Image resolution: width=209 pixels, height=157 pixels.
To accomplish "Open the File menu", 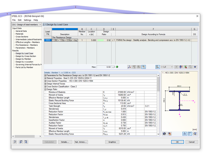I will click(14, 20).
